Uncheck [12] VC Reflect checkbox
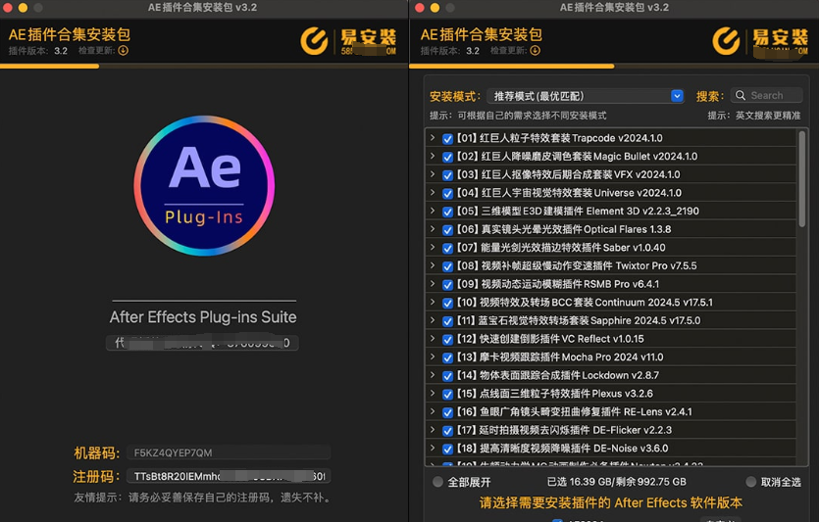Screen dimensions: 819x522 [447, 340]
